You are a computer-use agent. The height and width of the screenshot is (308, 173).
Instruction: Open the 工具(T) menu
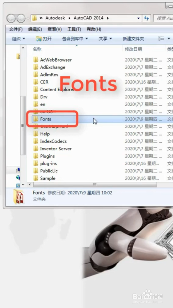pos(74,29)
